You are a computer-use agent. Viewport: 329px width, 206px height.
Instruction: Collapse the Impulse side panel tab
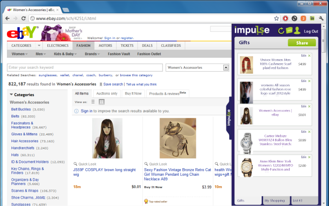click(x=229, y=118)
